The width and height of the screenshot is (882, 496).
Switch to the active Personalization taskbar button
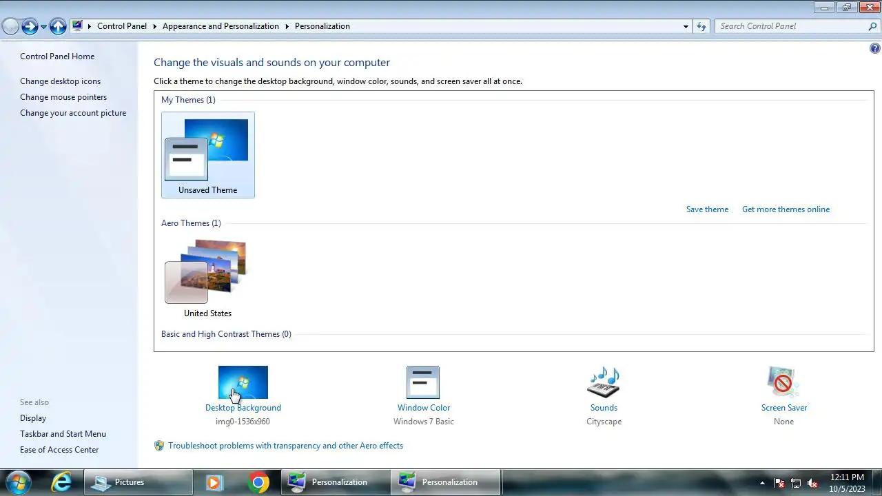pyautogui.click(x=446, y=482)
